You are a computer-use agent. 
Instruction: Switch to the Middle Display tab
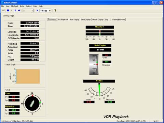click(x=98, y=19)
